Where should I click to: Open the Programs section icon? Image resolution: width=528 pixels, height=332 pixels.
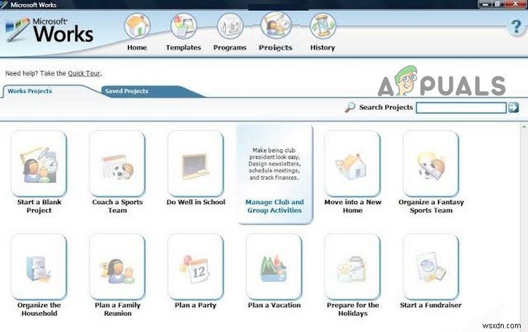pyautogui.click(x=230, y=26)
